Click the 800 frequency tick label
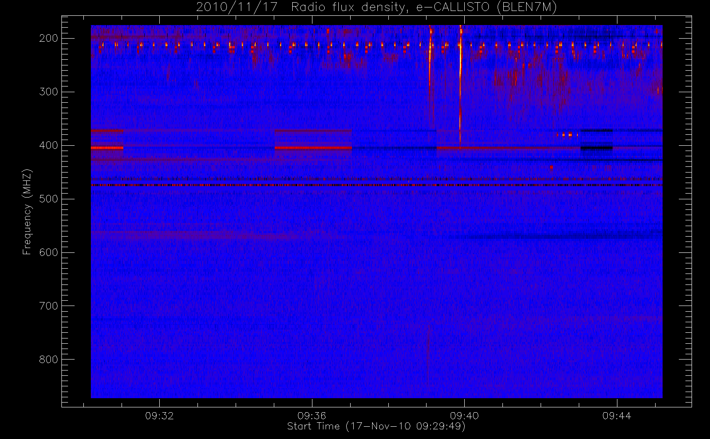This screenshot has width=710, height=439. [49, 360]
